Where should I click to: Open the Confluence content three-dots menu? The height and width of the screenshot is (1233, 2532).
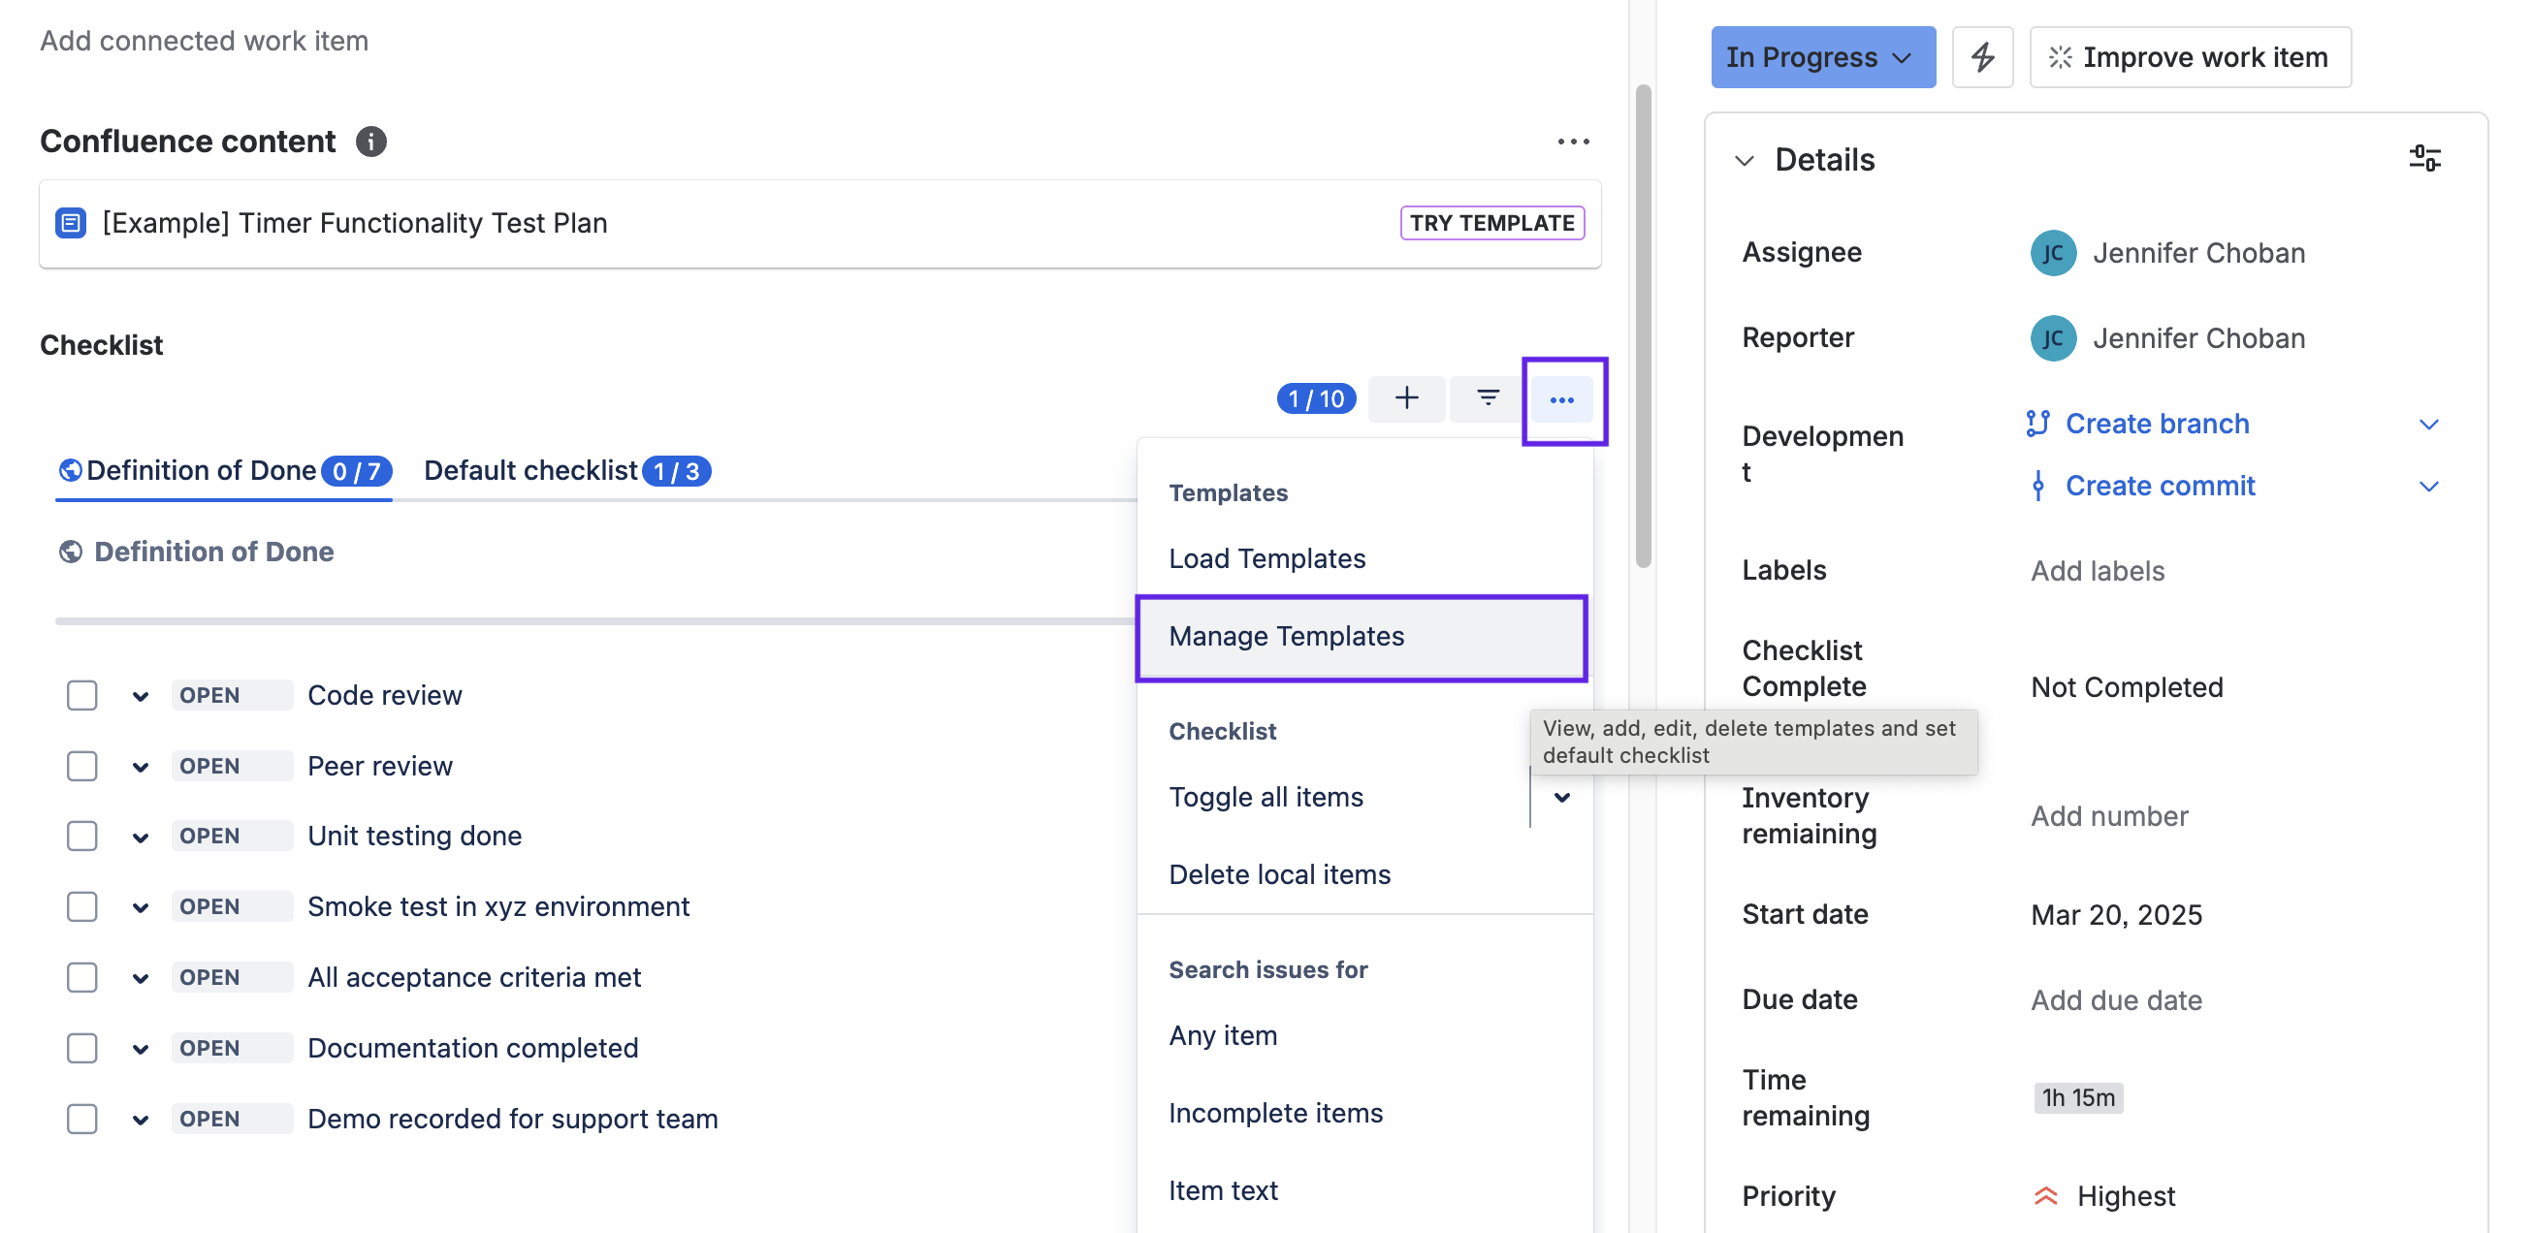pos(1573,142)
